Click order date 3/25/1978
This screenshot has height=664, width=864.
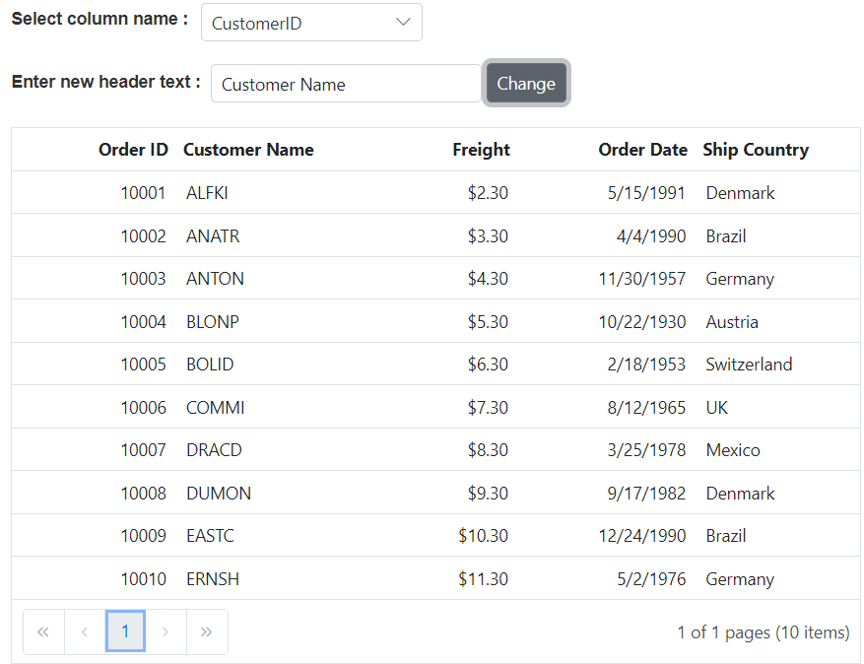coord(646,449)
